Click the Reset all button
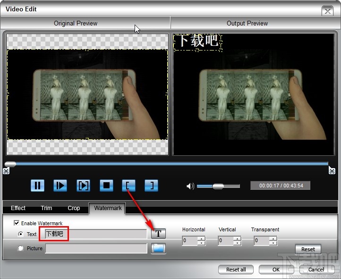341x279 pixels. (236, 270)
